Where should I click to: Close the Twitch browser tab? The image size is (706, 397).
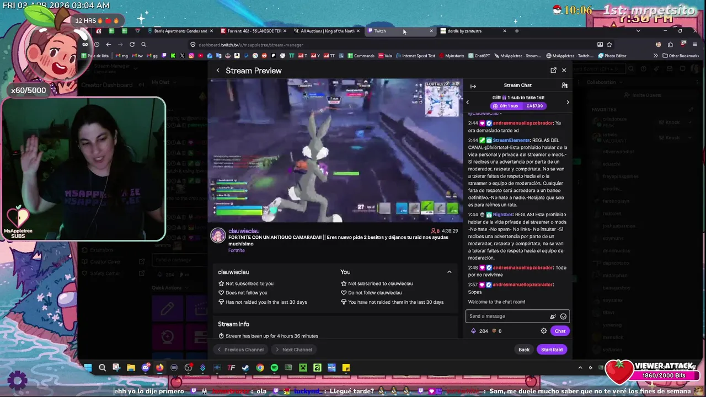coord(431,31)
